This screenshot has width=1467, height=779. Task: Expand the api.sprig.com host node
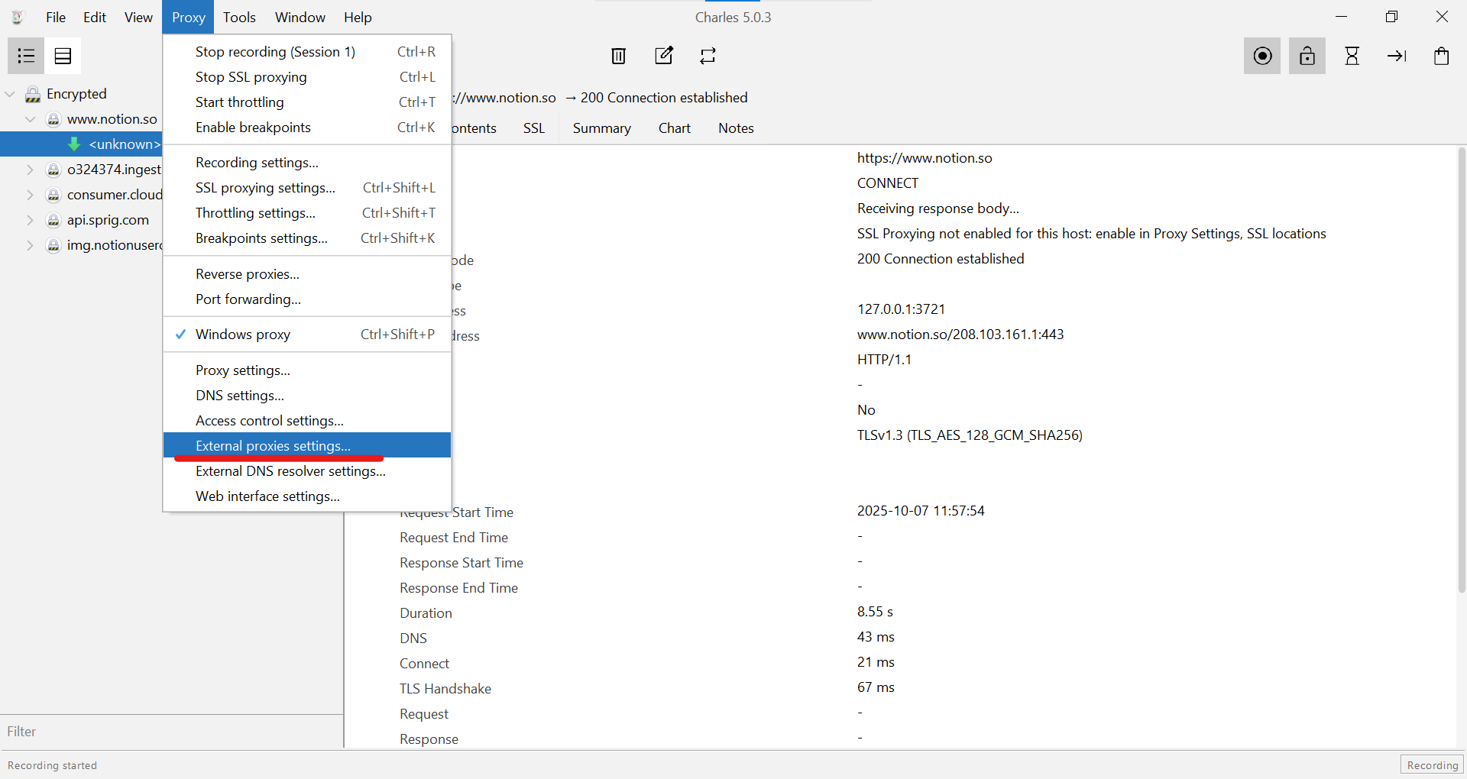(x=30, y=220)
